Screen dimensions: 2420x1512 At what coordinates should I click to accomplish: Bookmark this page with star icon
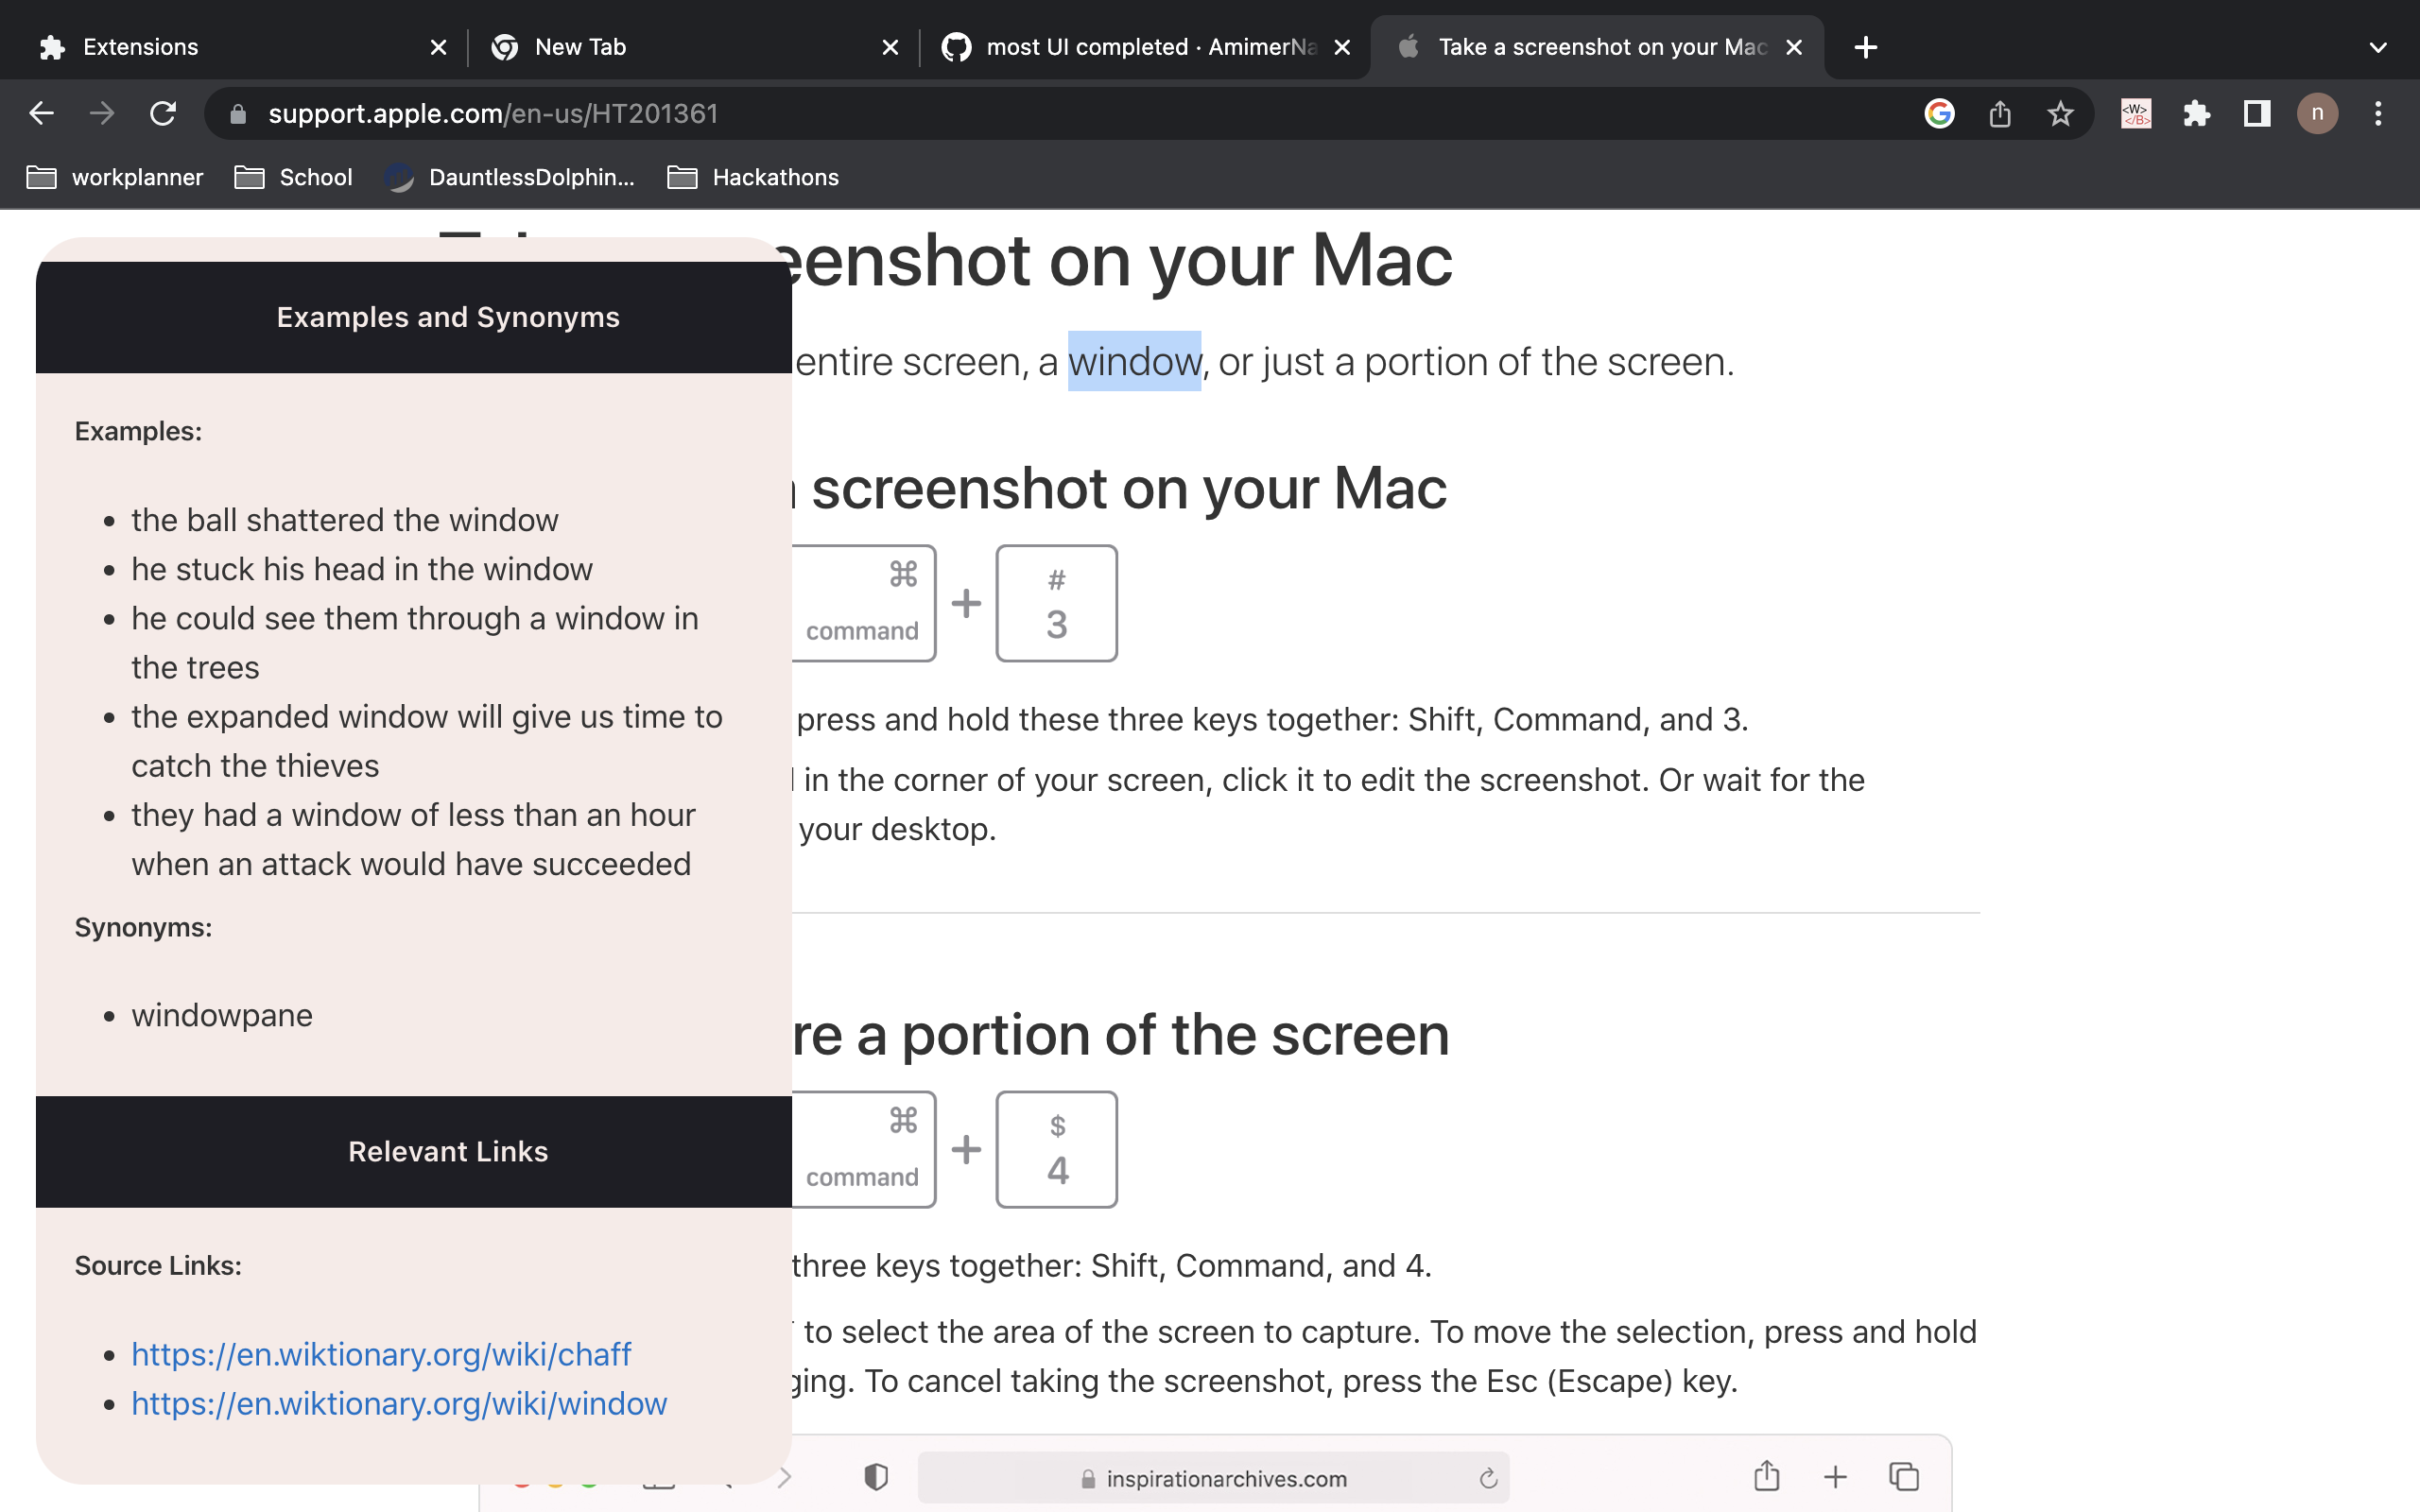pyautogui.click(x=2060, y=113)
